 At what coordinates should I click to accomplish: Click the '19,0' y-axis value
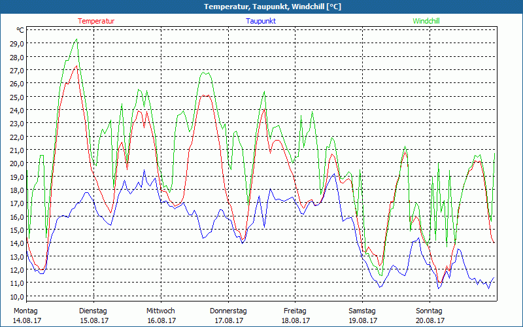pos(17,177)
